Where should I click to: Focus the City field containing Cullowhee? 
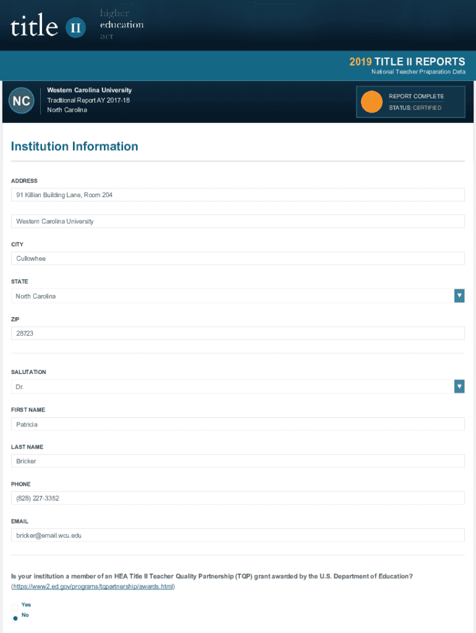click(x=237, y=258)
